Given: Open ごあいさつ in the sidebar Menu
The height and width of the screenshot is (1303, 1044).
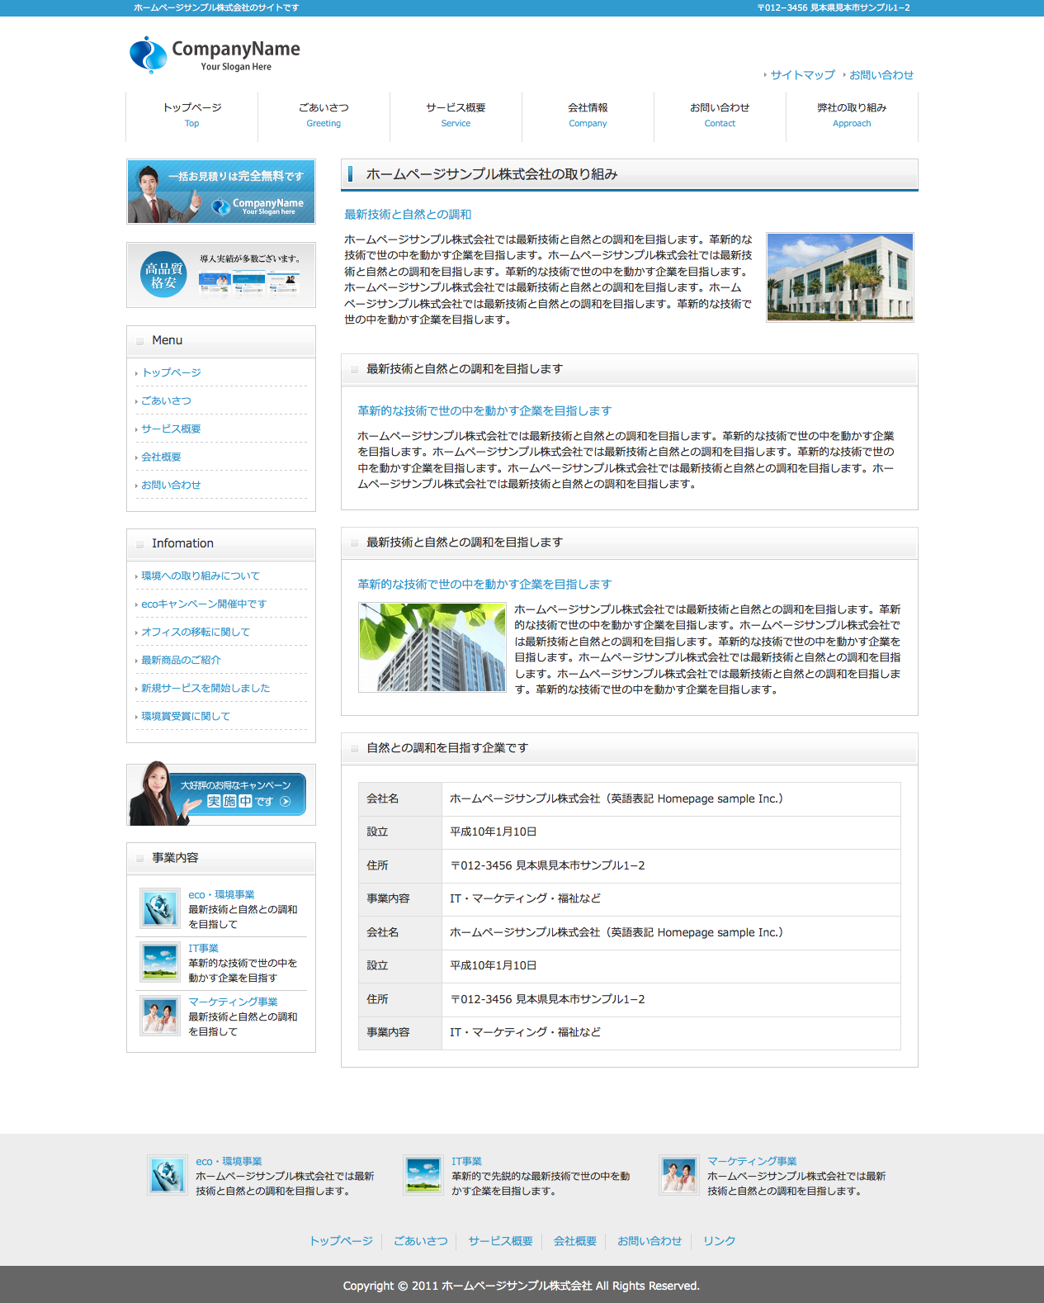Looking at the screenshot, I should pyautogui.click(x=166, y=400).
